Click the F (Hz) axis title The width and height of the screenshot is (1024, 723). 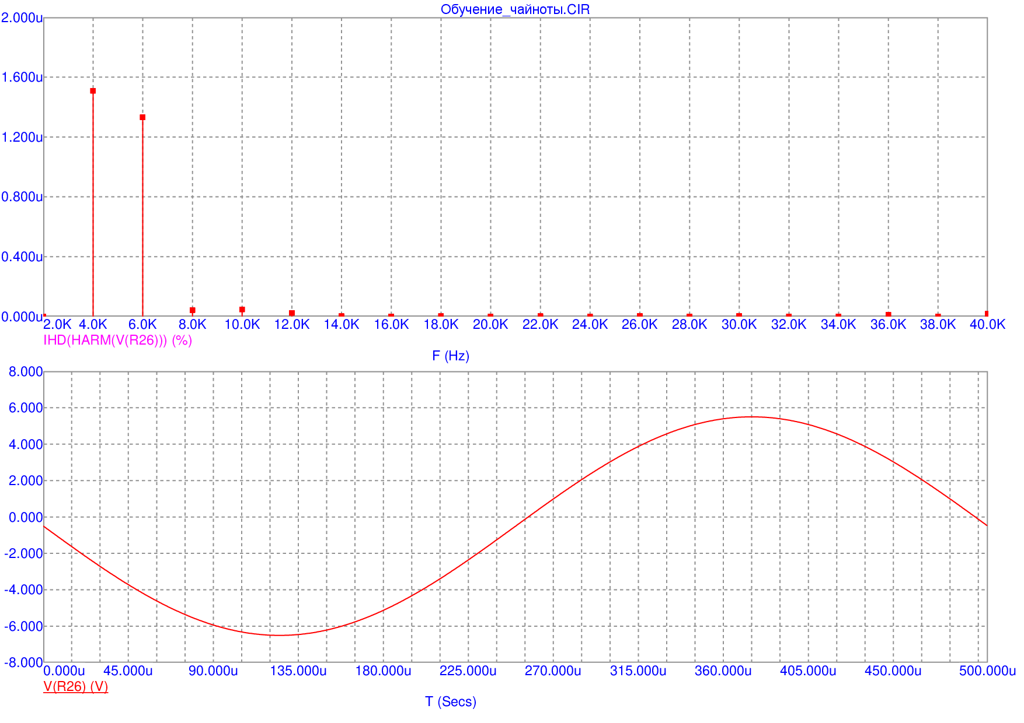(x=451, y=356)
